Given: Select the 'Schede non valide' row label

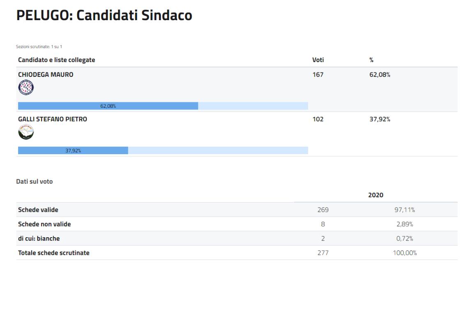Looking at the screenshot, I should pyautogui.click(x=44, y=224).
